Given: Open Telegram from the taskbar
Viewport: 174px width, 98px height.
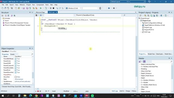Looking at the screenshot, I should [64, 96].
